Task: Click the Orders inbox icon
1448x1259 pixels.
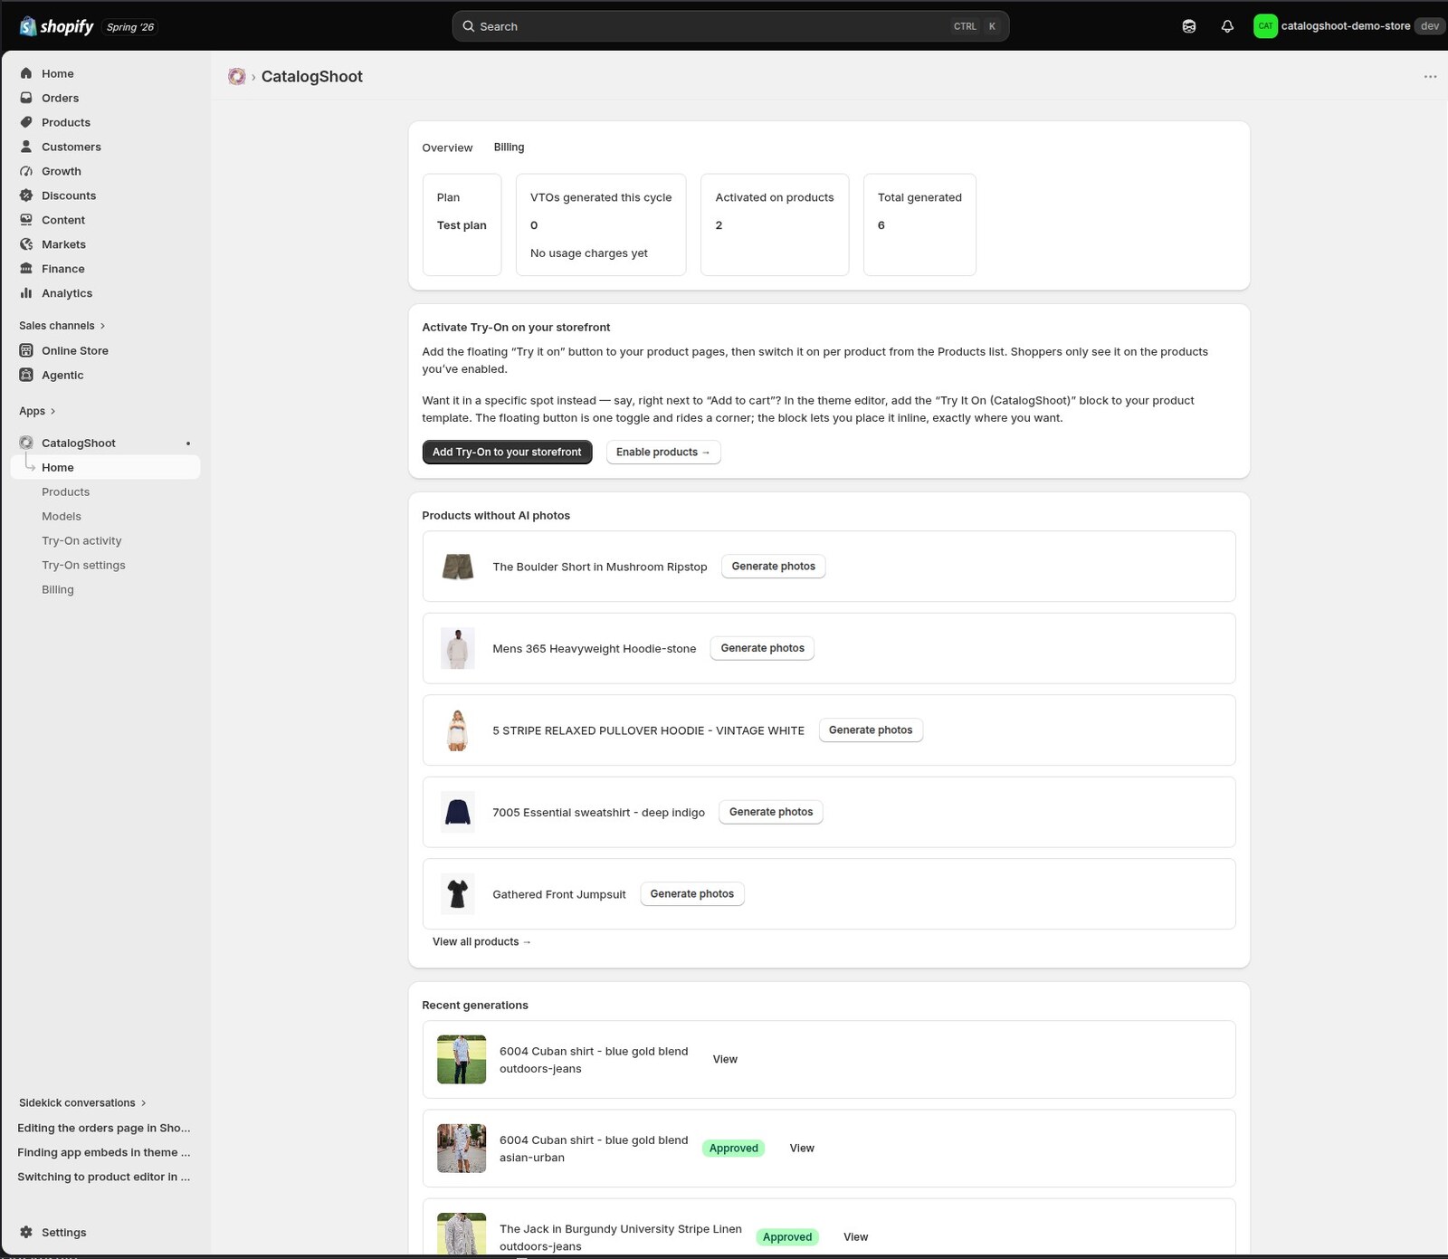Action: tap(26, 98)
